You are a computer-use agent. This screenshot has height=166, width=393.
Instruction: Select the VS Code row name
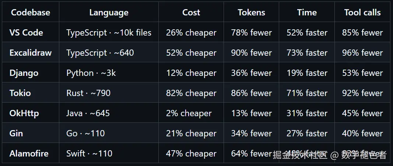click(26, 33)
